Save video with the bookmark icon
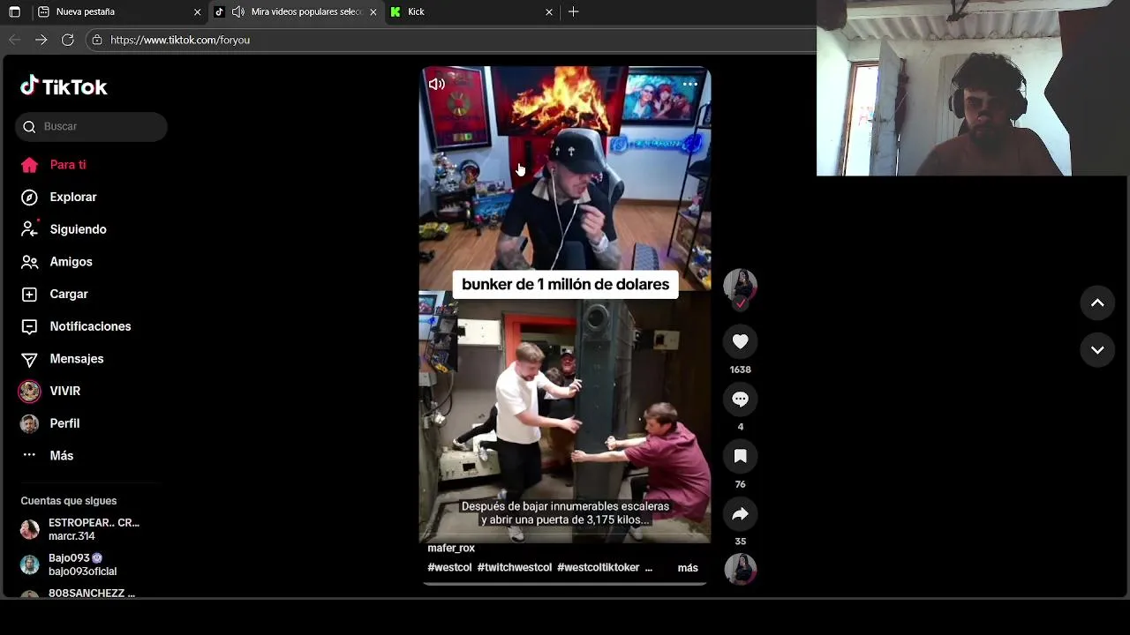 [740, 457]
